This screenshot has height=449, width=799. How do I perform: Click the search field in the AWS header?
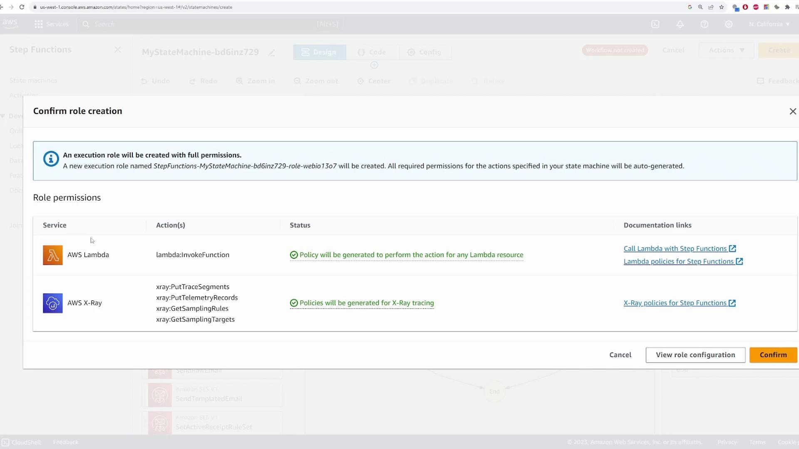[x=210, y=24]
